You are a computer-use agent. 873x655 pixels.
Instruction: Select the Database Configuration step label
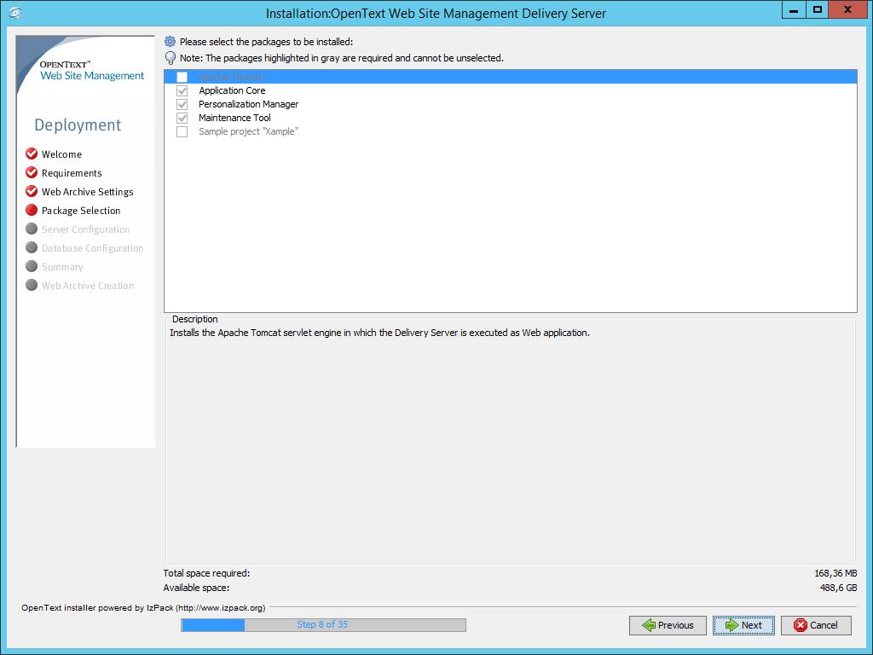[92, 248]
